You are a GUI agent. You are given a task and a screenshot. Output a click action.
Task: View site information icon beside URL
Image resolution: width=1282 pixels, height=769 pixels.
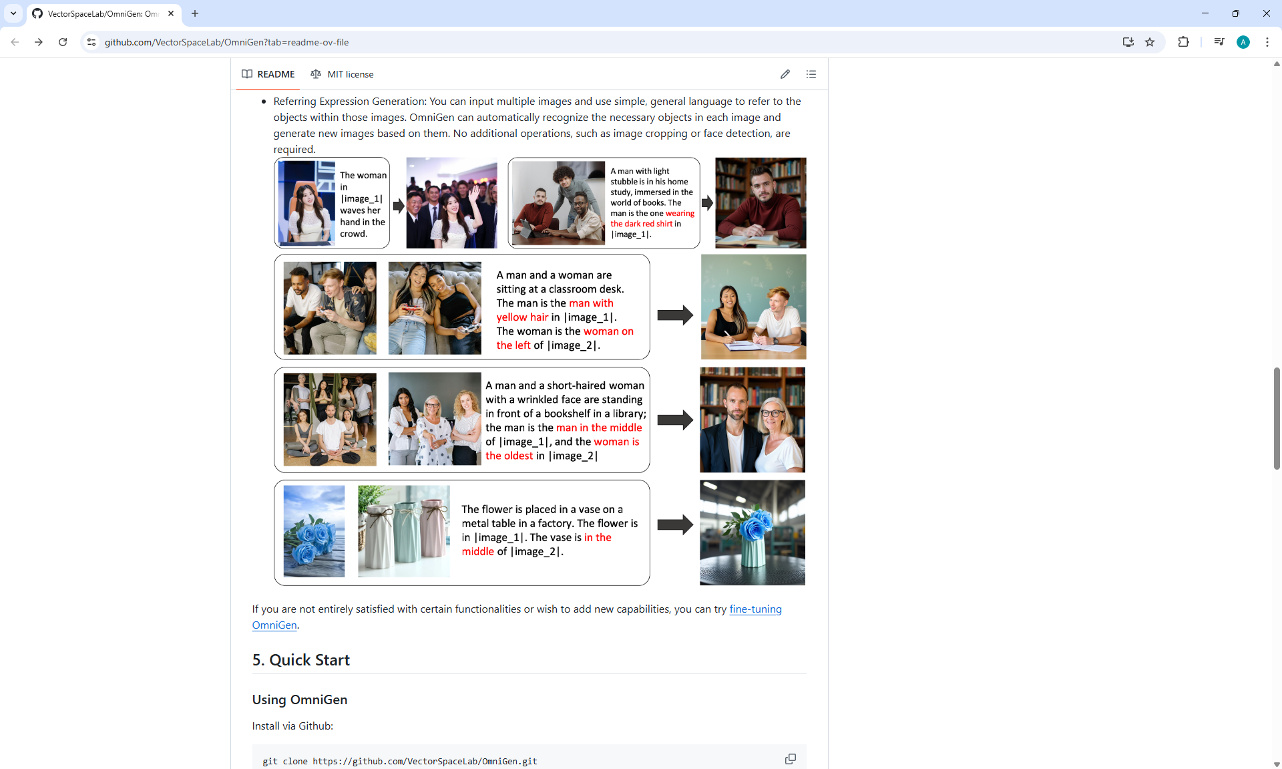[x=91, y=42]
